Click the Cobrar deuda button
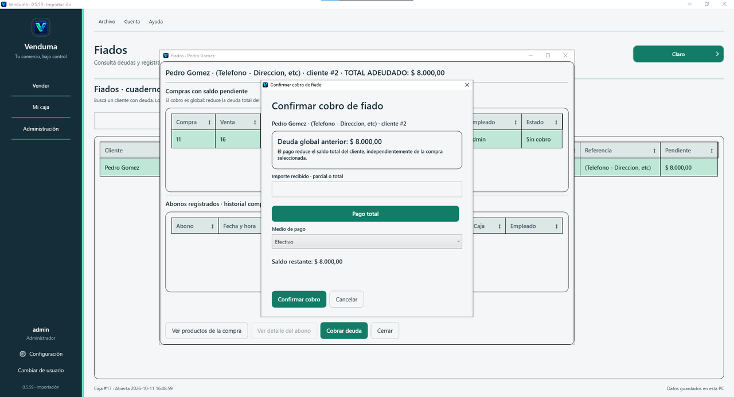 coord(344,331)
